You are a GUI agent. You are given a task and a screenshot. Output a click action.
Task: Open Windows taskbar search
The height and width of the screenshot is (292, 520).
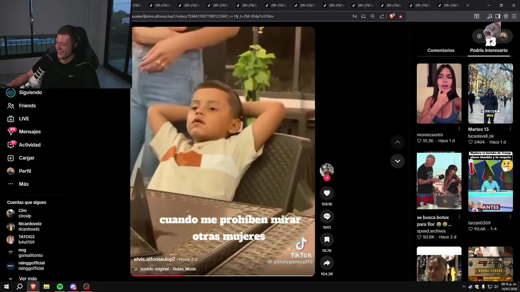[19, 287]
